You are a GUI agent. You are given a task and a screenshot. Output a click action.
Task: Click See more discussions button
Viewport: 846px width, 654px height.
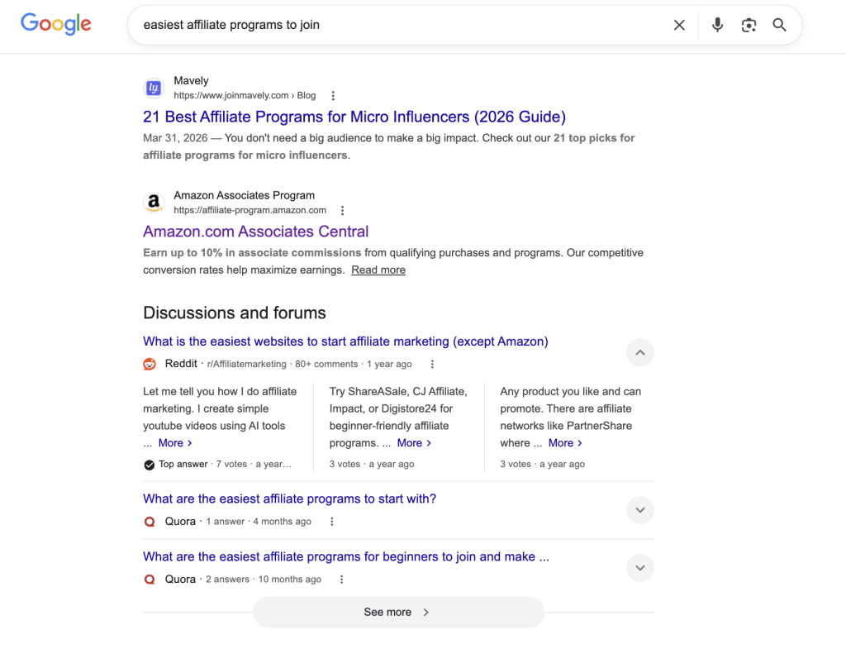[398, 612]
